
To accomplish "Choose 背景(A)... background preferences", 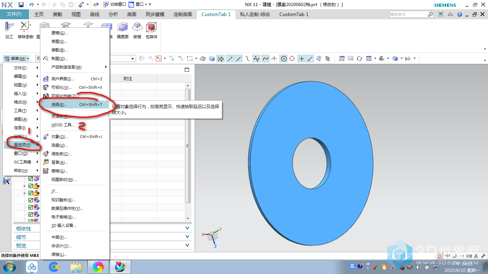I will point(75,162).
